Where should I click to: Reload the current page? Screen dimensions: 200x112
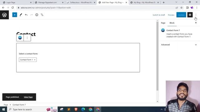12,7
